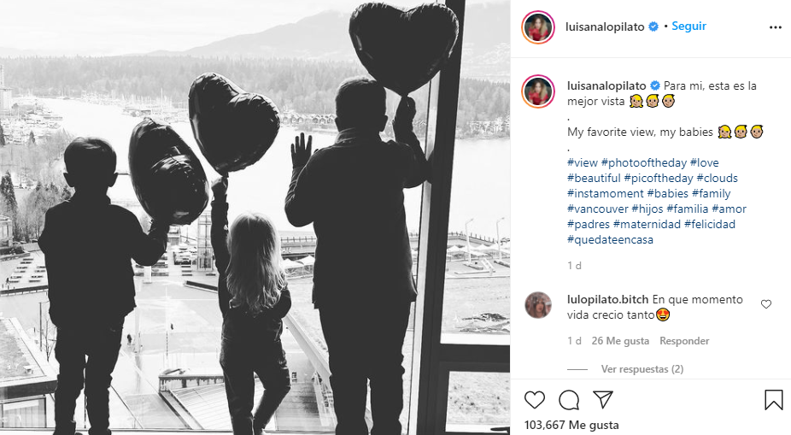View the 103,667 Me gusta likes list
Image resolution: width=791 pixels, height=435 pixels.
[571, 425]
